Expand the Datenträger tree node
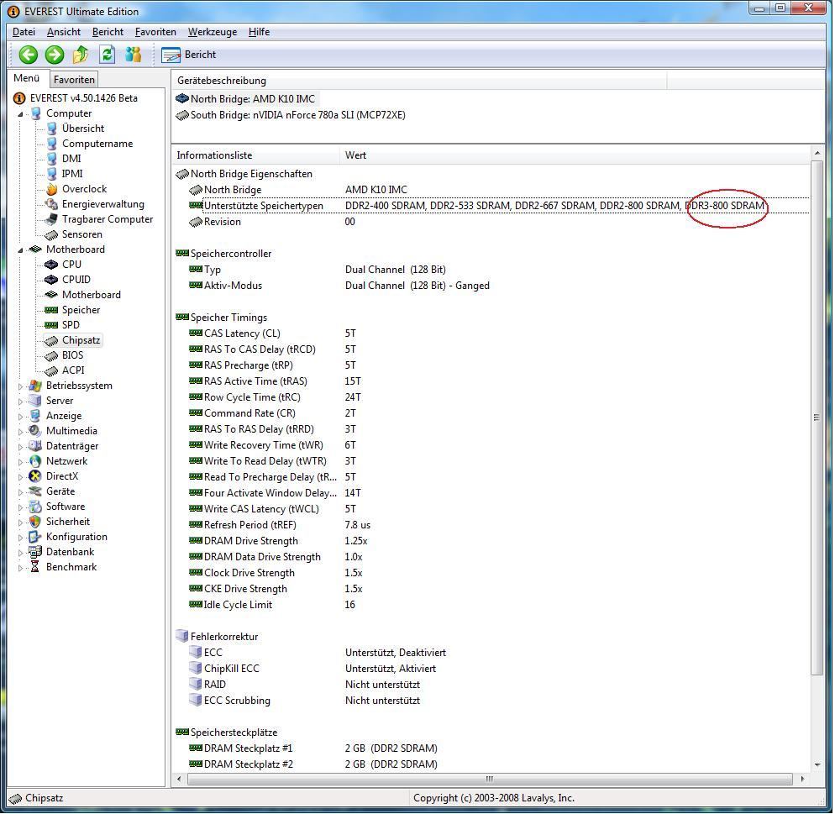This screenshot has width=835, height=814. click(x=20, y=447)
